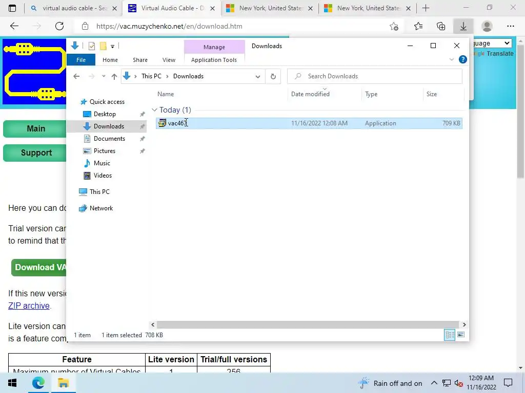Sort by the Date modified column
This screenshot has width=525, height=393.
(310, 94)
